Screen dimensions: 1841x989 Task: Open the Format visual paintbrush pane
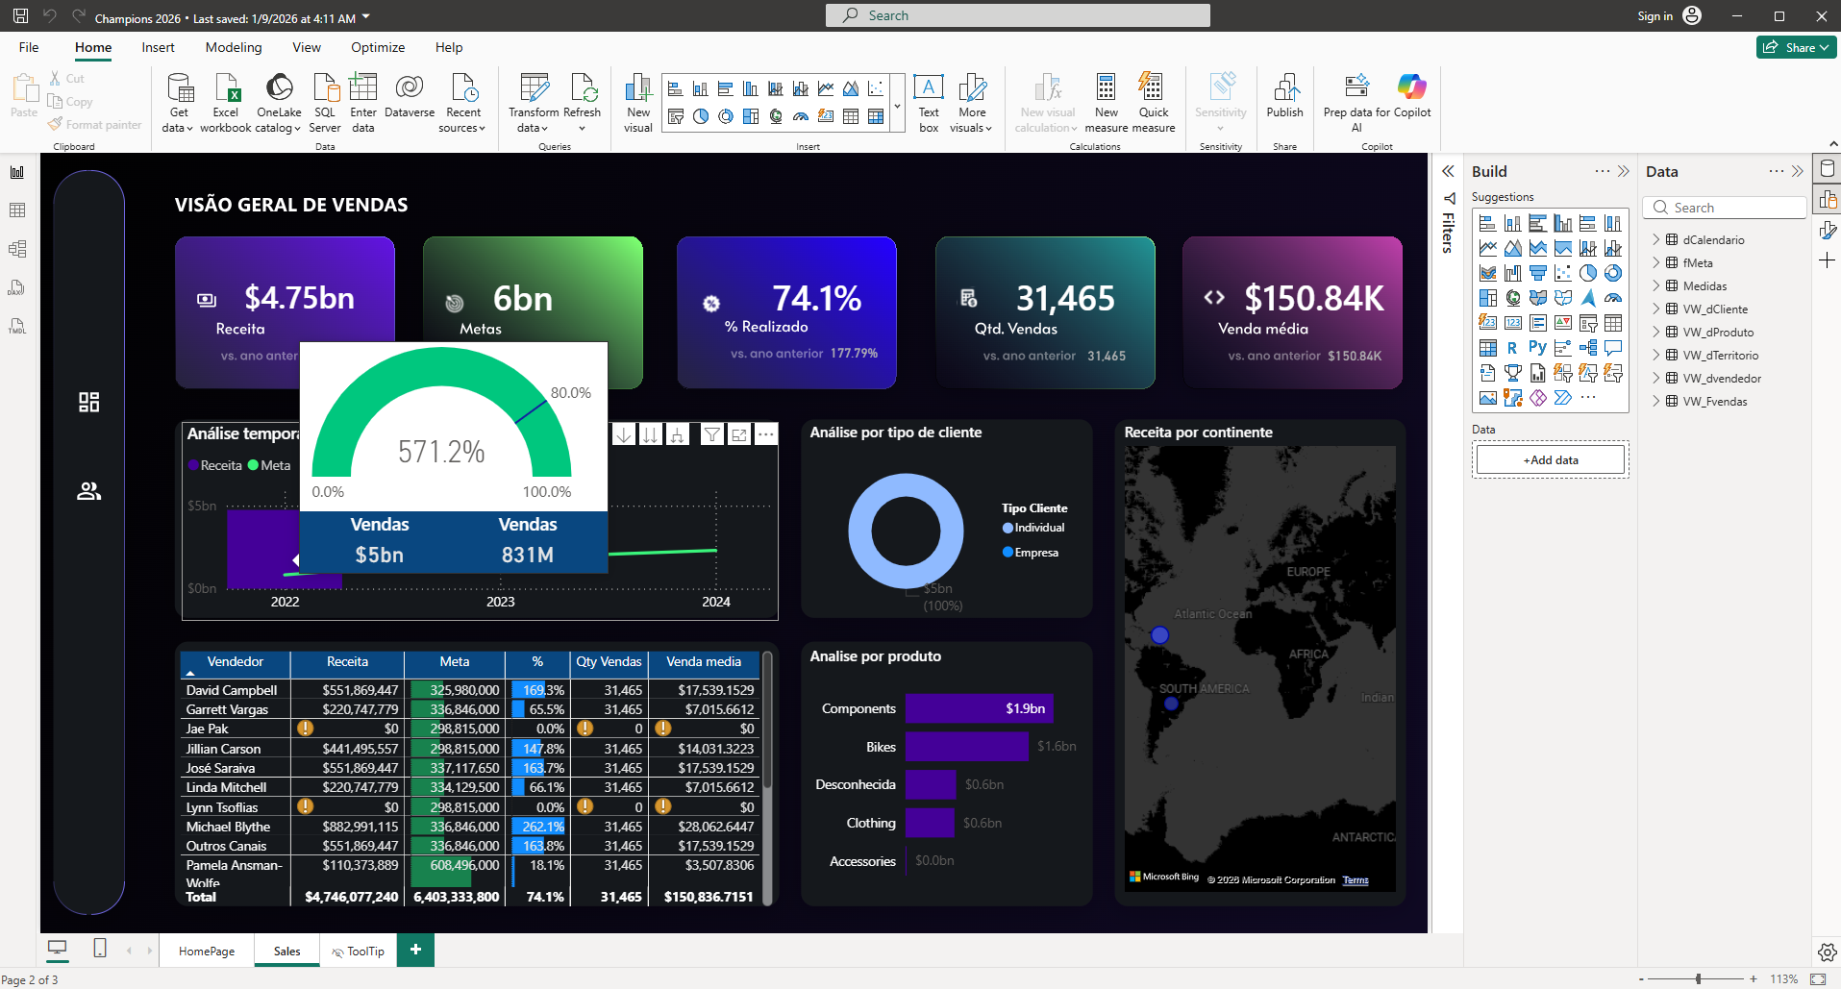click(x=1826, y=230)
